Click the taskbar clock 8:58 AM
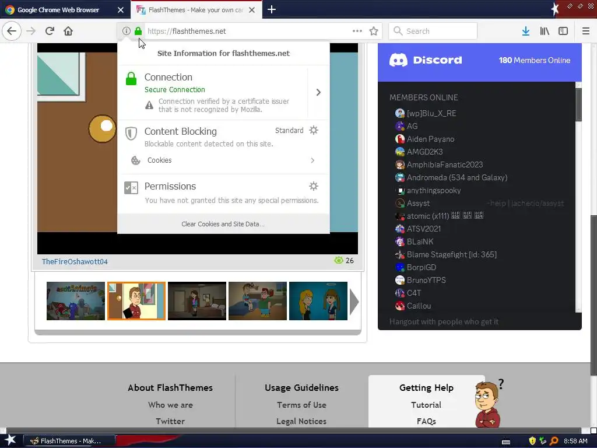The height and width of the screenshot is (448, 597). point(575,441)
